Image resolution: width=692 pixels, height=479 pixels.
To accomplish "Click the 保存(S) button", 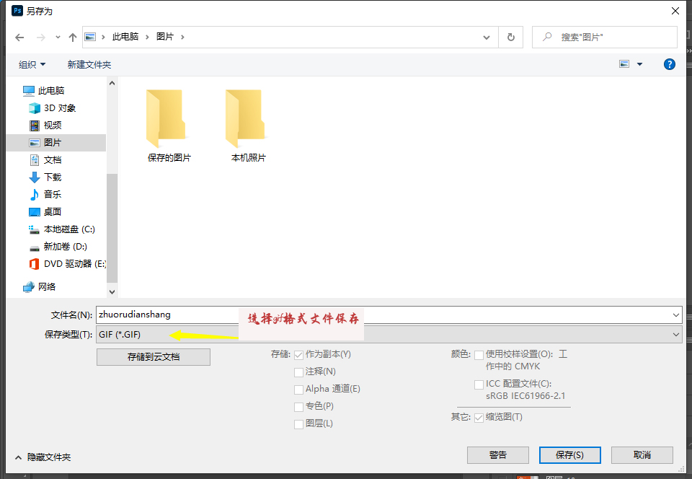I will click(569, 455).
